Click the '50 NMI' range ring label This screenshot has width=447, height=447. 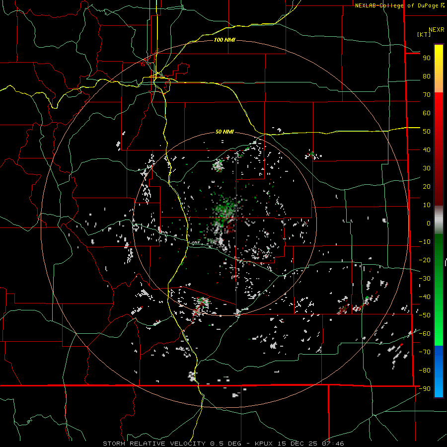click(224, 132)
